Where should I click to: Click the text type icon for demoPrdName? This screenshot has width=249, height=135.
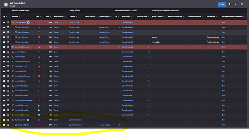39,52
